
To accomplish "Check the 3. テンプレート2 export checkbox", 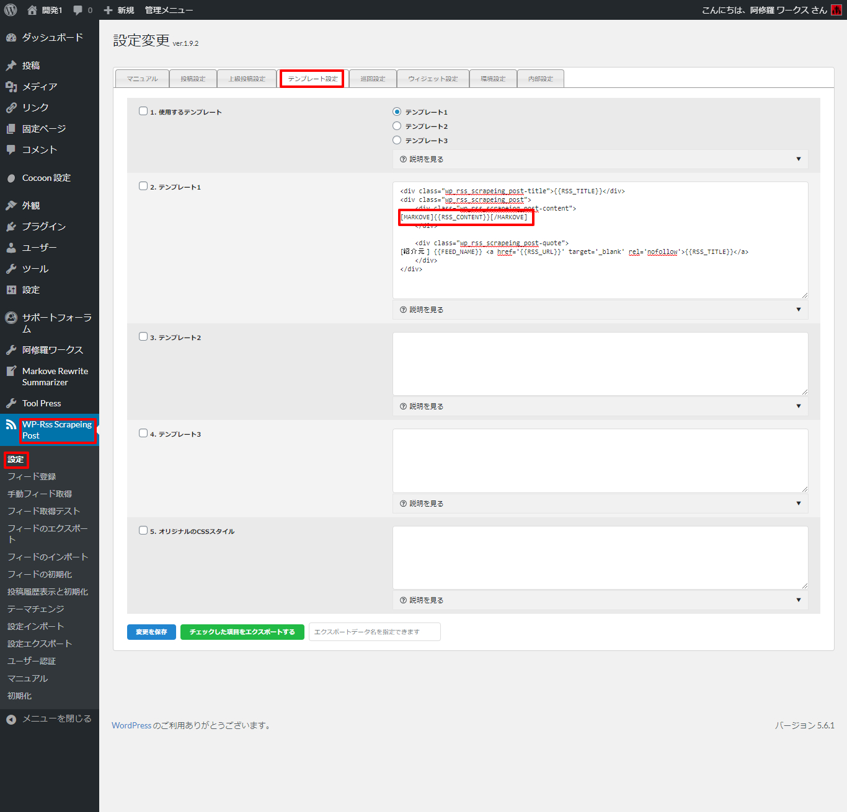I will (x=143, y=336).
